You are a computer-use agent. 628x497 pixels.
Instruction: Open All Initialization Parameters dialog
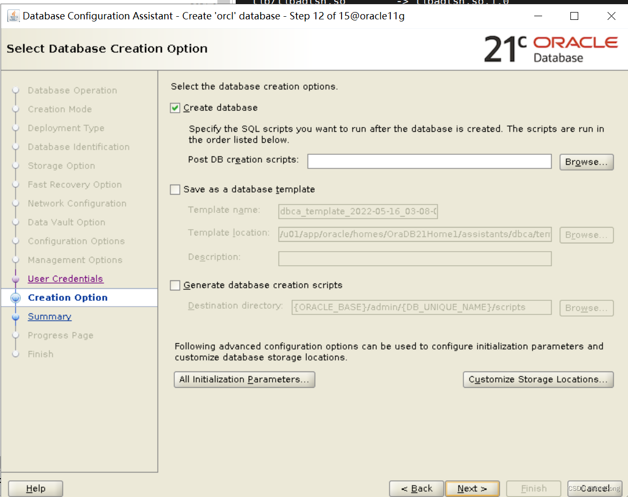244,379
